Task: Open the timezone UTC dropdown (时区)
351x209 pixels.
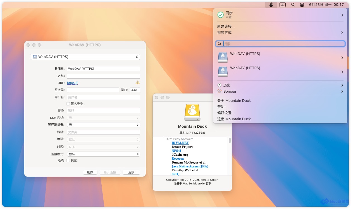Action: click(104, 147)
